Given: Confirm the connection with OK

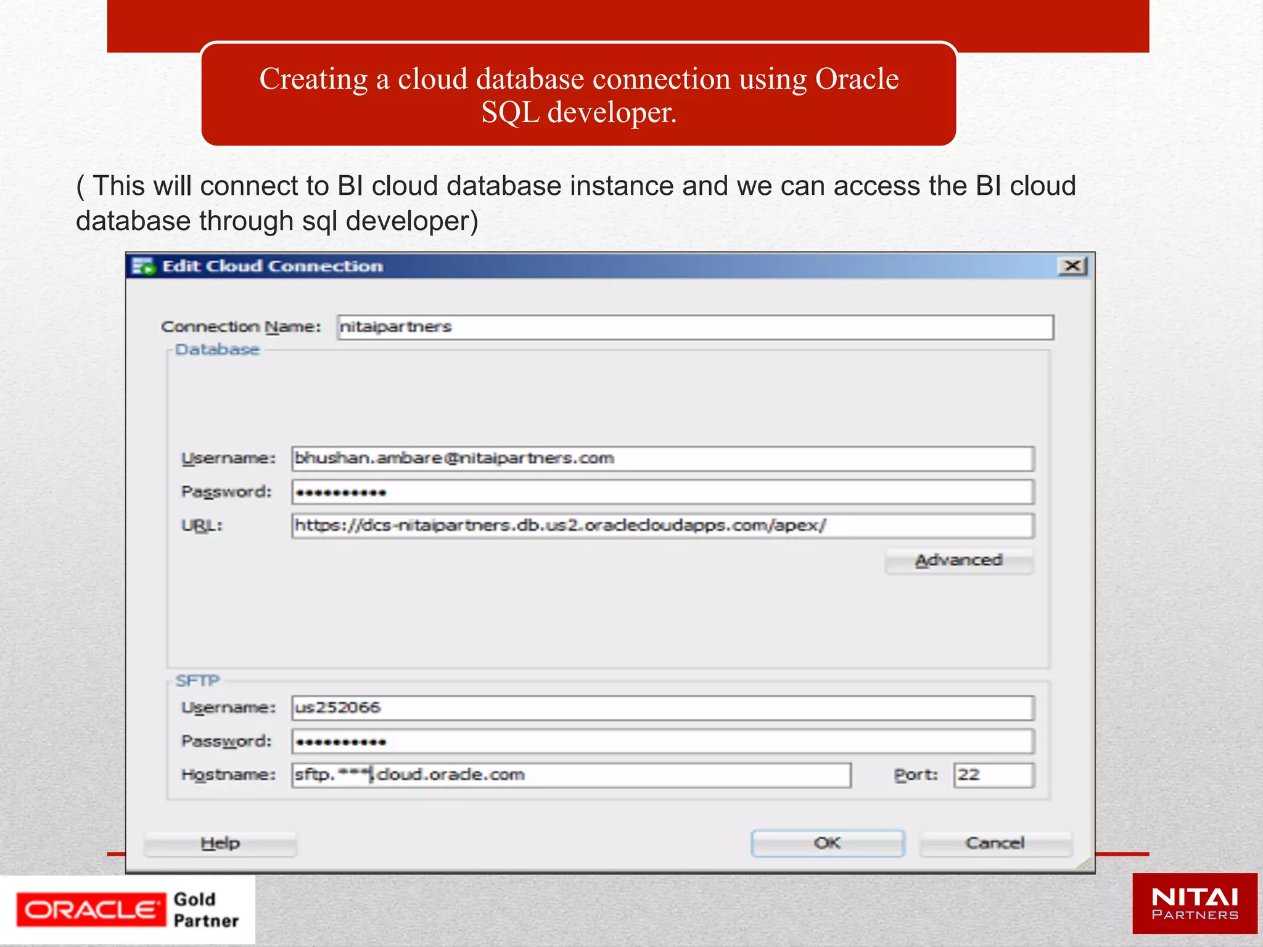Looking at the screenshot, I should (x=828, y=843).
